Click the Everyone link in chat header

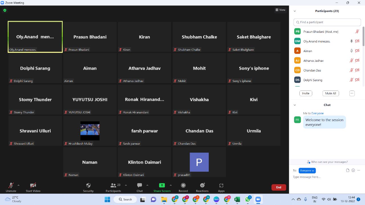[317, 113]
